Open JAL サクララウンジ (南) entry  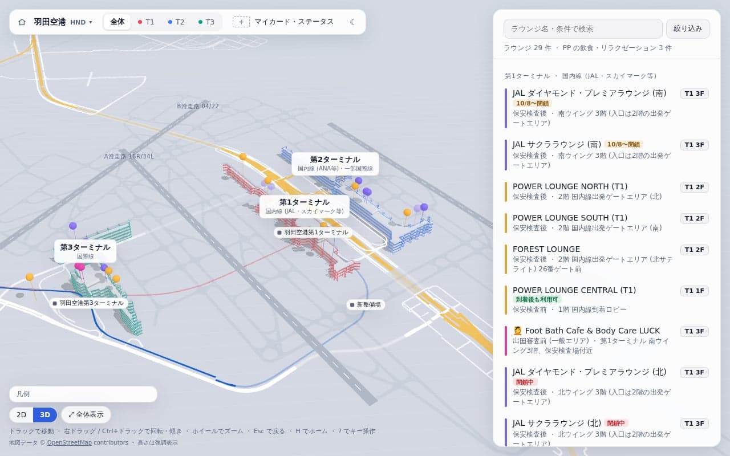point(607,155)
